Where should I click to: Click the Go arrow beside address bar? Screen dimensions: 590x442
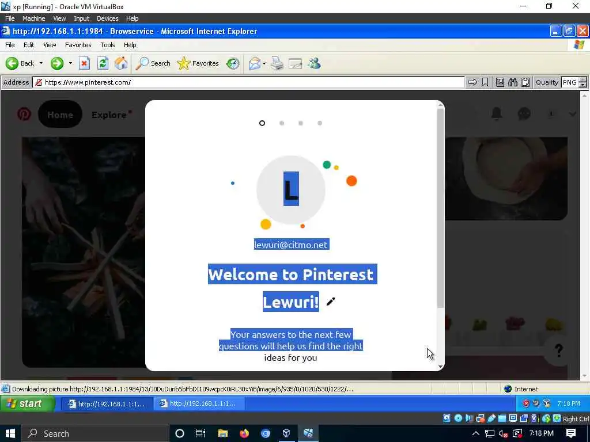click(x=472, y=82)
